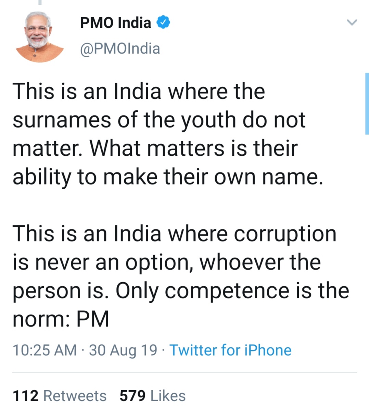Click the Twitter for iPhone source link
The width and height of the screenshot is (369, 417).
230,350
